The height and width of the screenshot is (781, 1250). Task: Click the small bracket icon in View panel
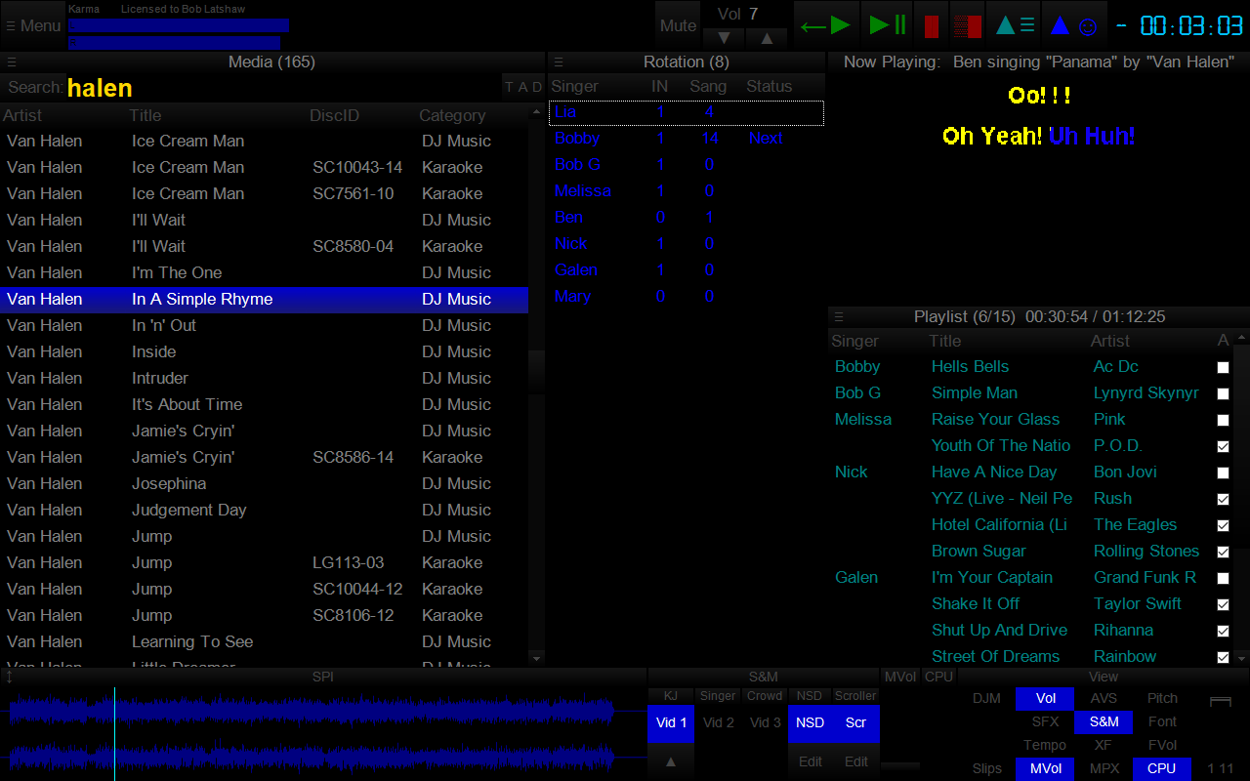pyautogui.click(x=1220, y=701)
